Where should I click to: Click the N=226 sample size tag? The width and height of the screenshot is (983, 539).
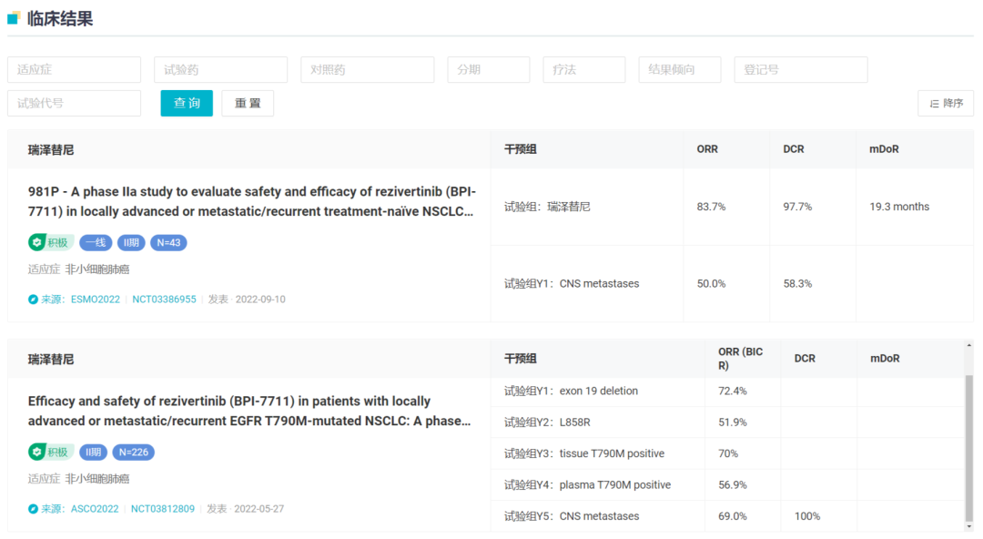point(133,453)
